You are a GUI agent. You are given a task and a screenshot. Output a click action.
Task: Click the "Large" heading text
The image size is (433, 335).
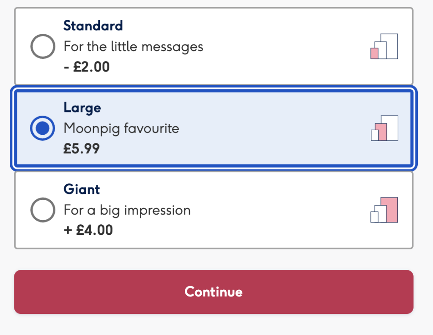82,108
